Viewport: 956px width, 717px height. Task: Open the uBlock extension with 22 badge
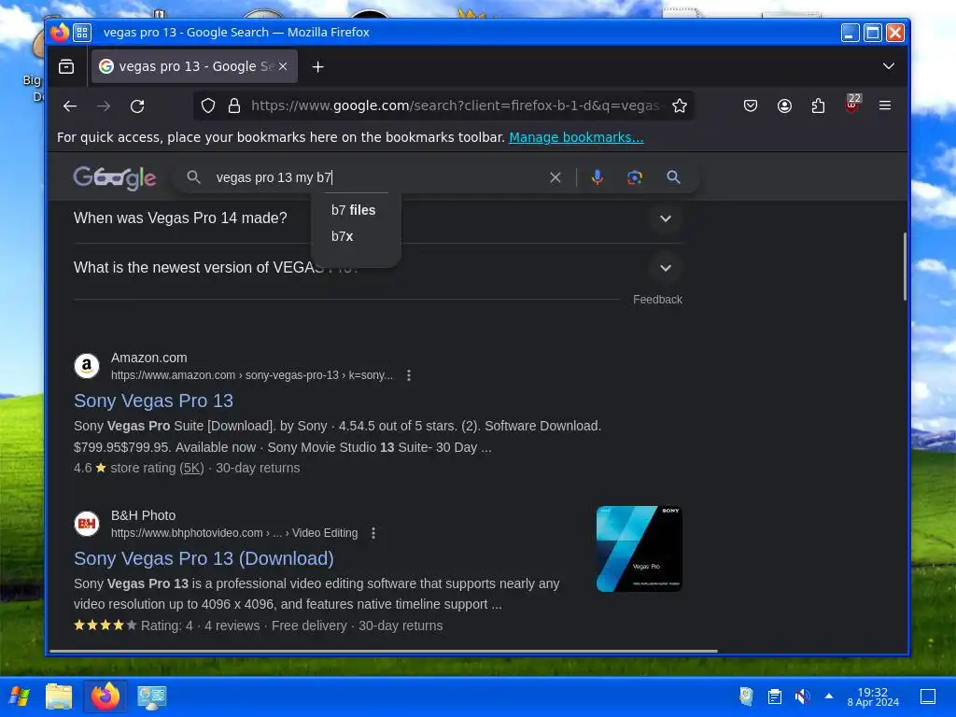pyautogui.click(x=852, y=104)
